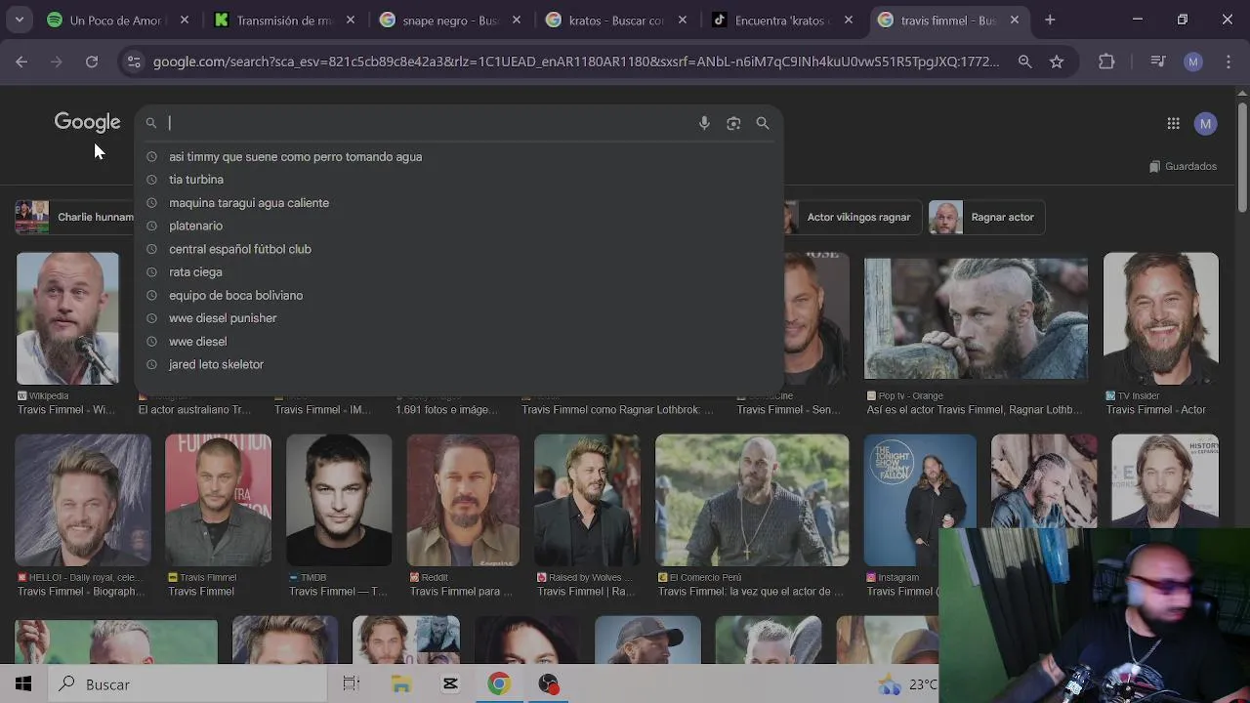Open the Google apps grid
This screenshot has height=703, width=1250.
1173,123
